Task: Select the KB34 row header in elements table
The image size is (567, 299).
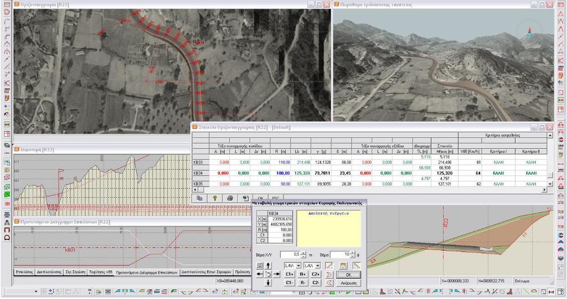Action: pos(200,173)
